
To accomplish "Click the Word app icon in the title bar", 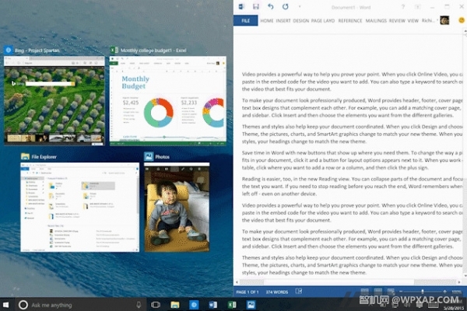I will point(241,6).
